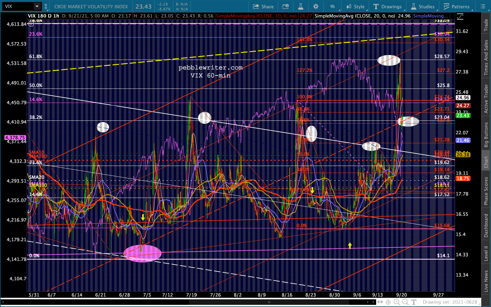Toggle the price axis curve scale icon

460,17
